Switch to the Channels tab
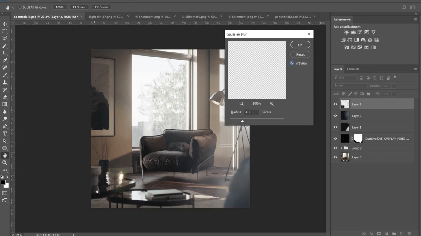Screen dimensions: 421x236 (x=353, y=69)
